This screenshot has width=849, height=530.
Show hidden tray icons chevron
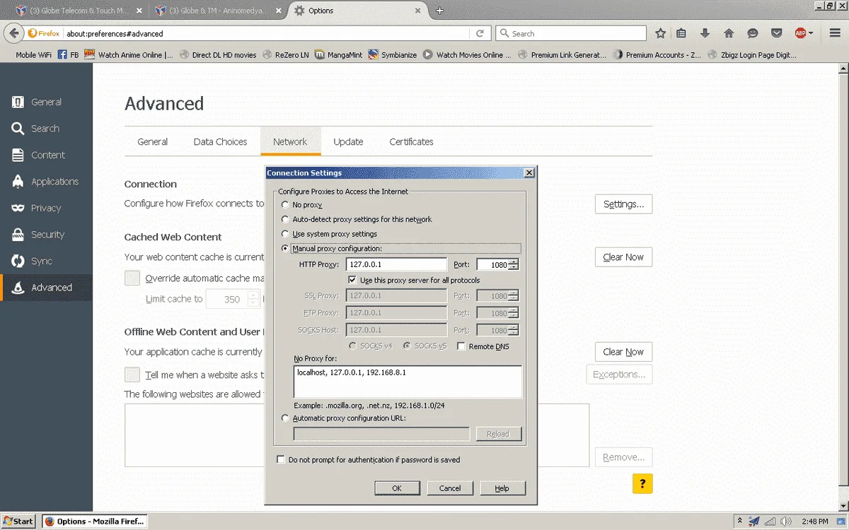pyautogui.click(x=739, y=521)
